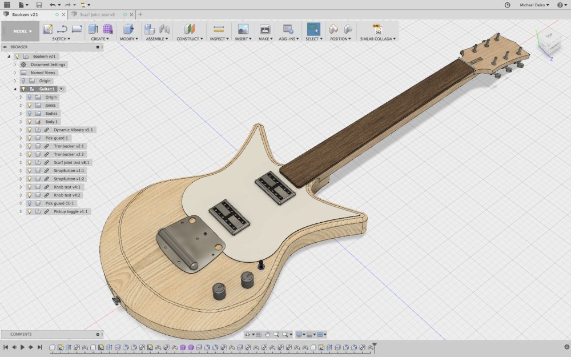Click the New Component icon in Assemble

click(149, 29)
